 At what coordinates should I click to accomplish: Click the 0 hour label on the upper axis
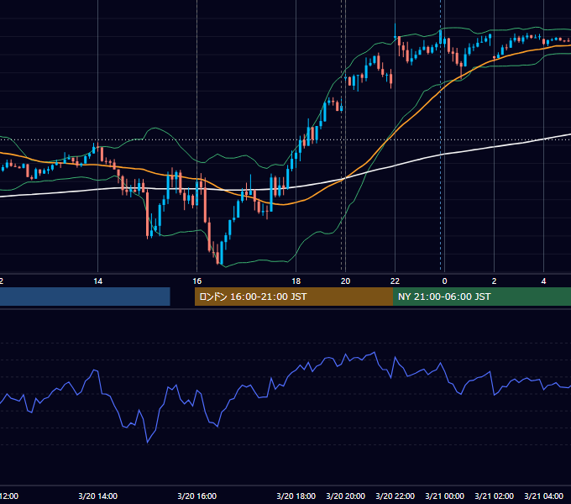click(x=445, y=281)
